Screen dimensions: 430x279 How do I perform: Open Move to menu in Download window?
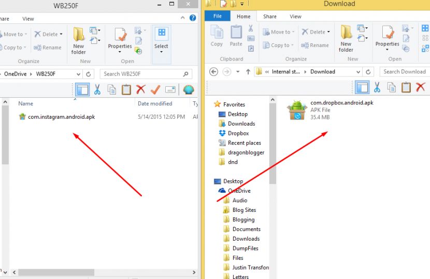tap(278, 32)
